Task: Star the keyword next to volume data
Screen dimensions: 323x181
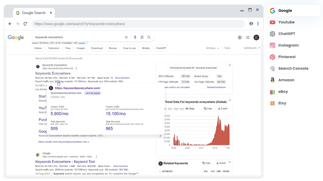Action: point(87,43)
